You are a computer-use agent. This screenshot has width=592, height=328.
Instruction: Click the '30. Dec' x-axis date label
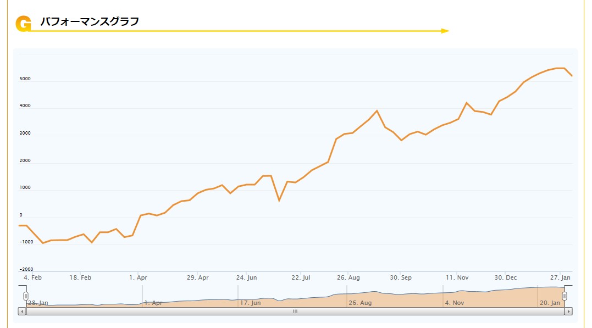pos(506,278)
